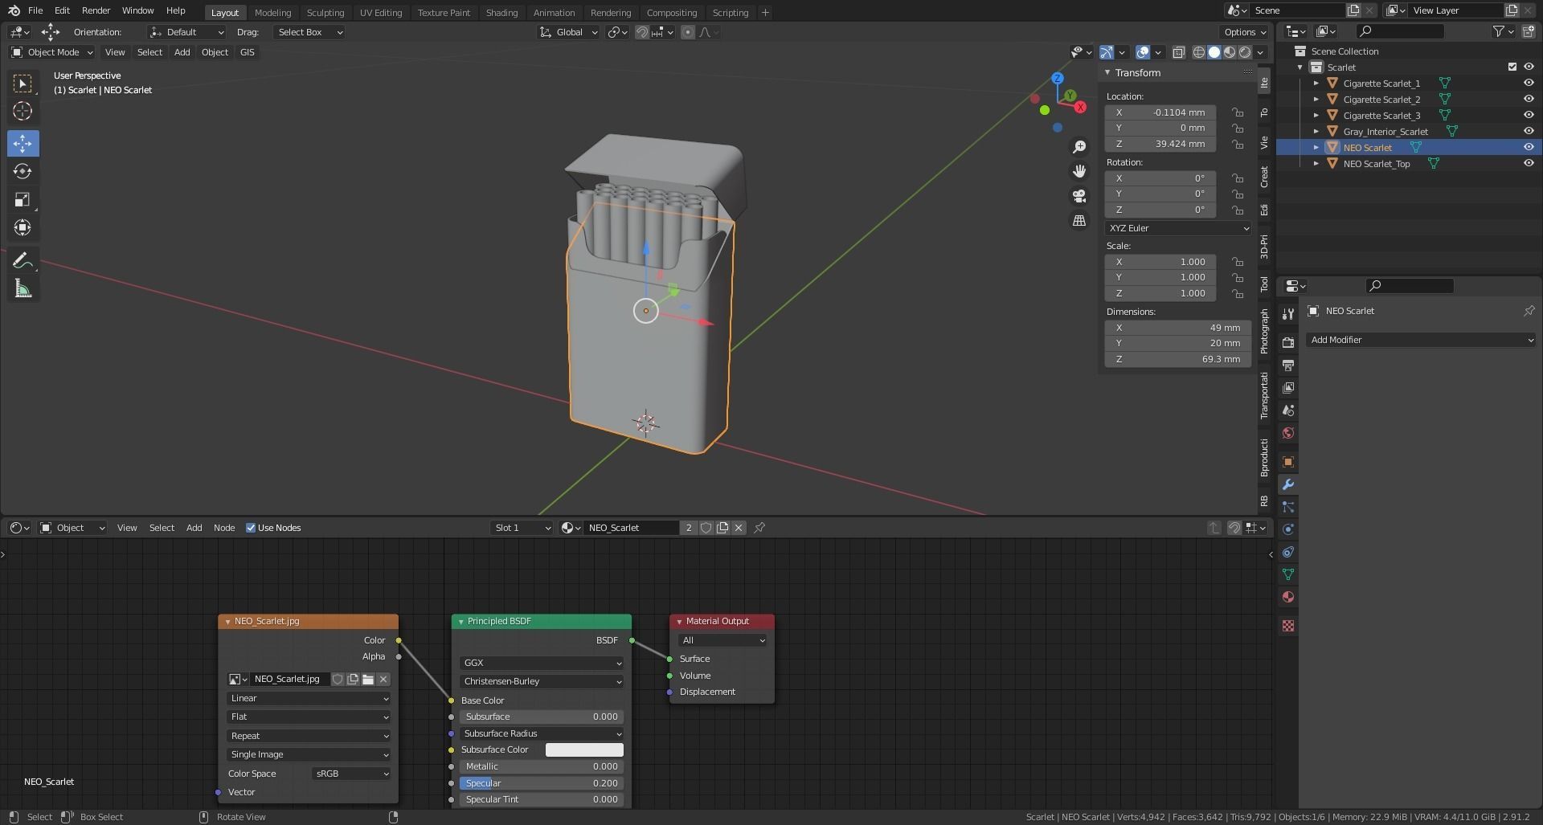Image resolution: width=1543 pixels, height=825 pixels.
Task: Click the Subsurface Color swatch
Action: click(584, 750)
